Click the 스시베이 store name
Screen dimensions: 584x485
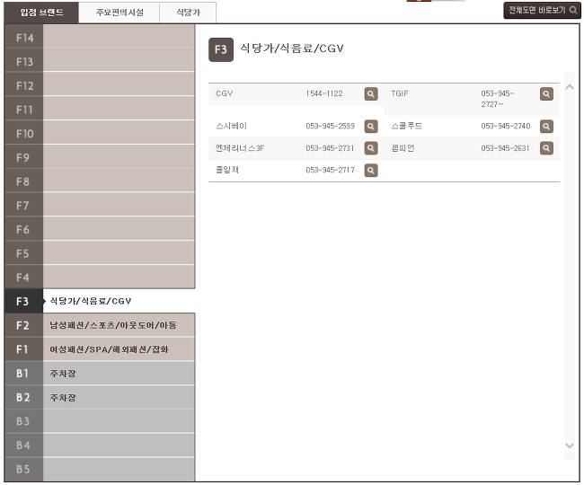(231, 126)
